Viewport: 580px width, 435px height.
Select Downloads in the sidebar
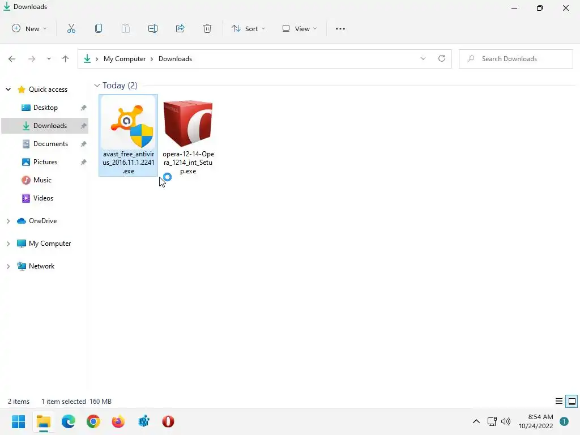tap(45, 126)
